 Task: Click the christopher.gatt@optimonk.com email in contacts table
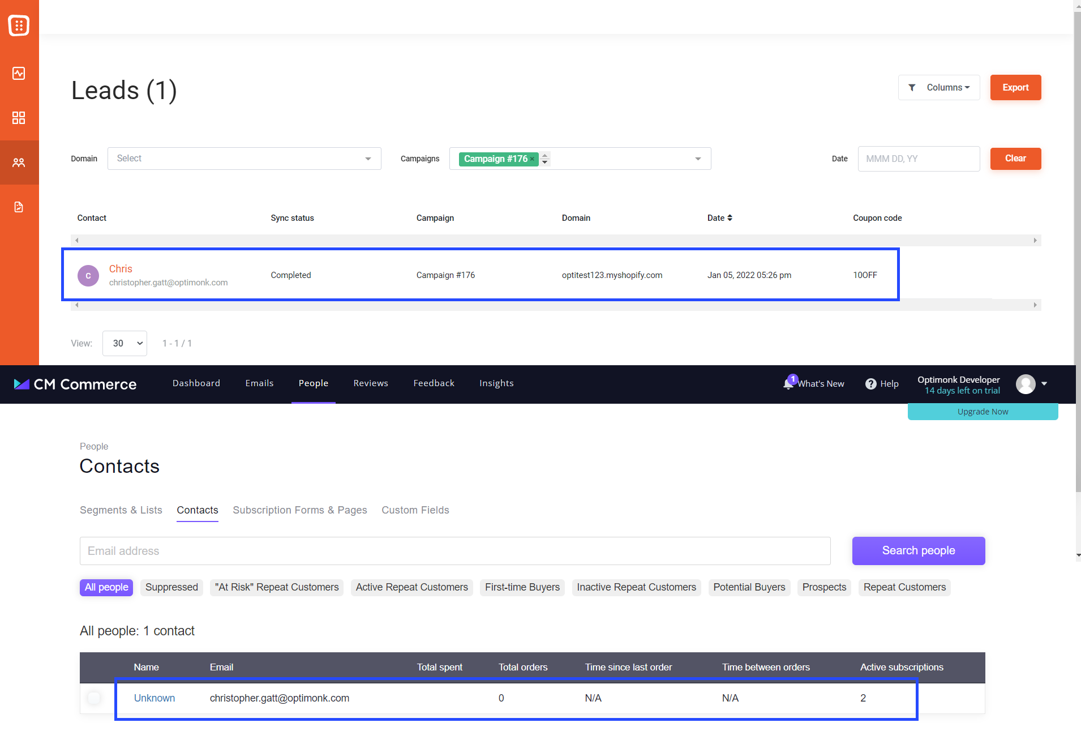pos(280,698)
